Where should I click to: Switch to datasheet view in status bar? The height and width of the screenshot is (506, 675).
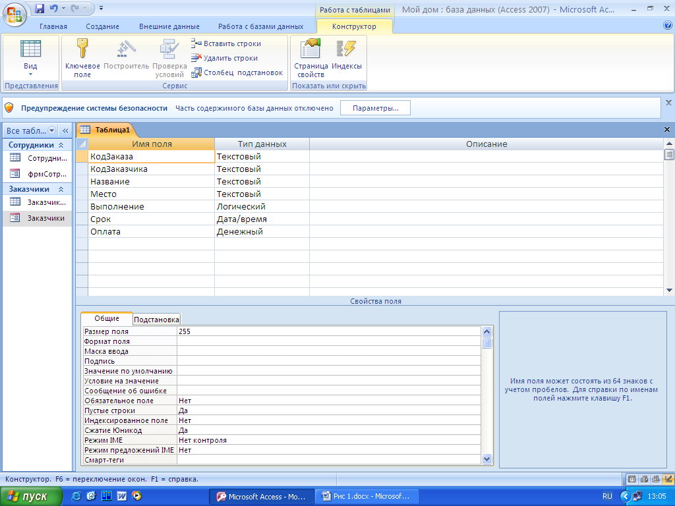point(631,479)
